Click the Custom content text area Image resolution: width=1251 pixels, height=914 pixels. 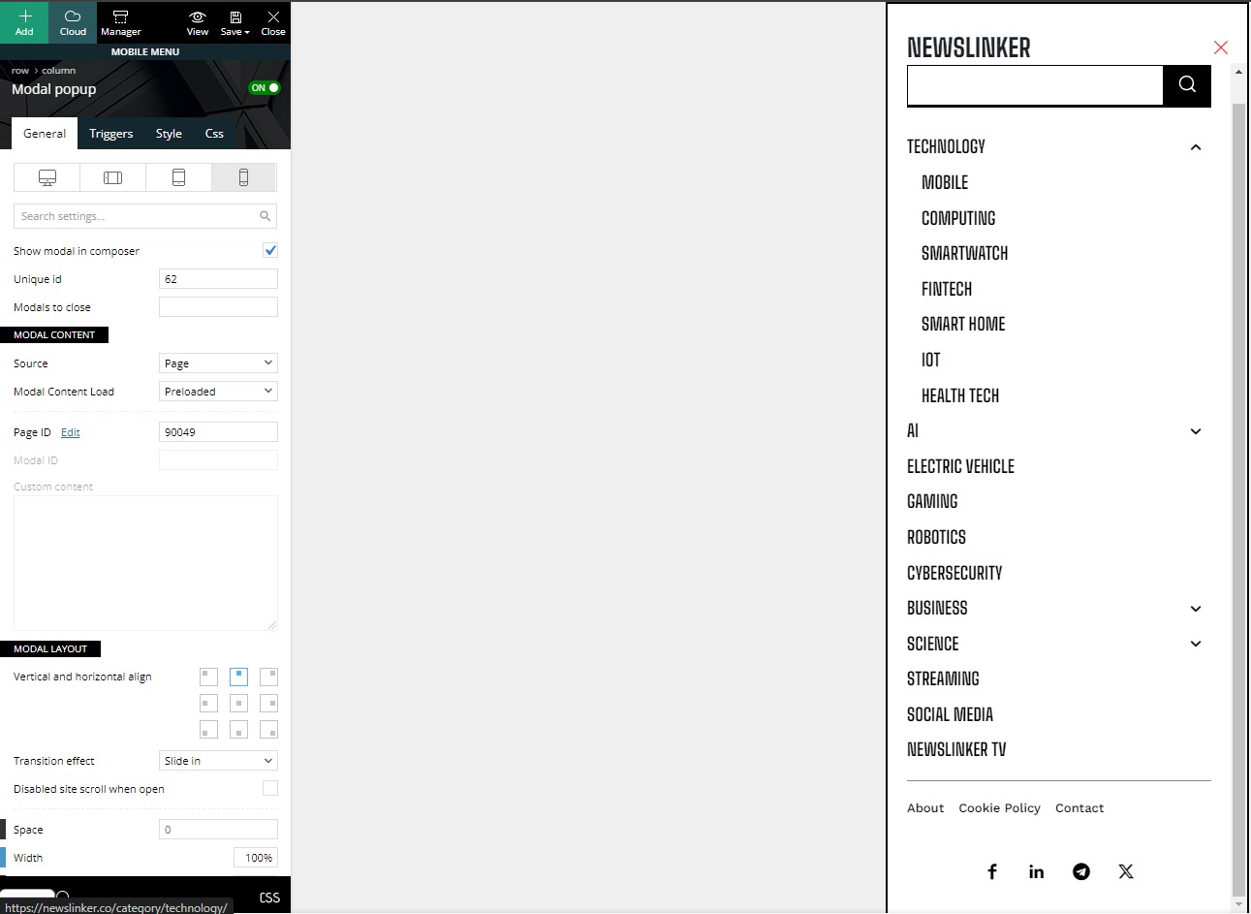(x=145, y=563)
